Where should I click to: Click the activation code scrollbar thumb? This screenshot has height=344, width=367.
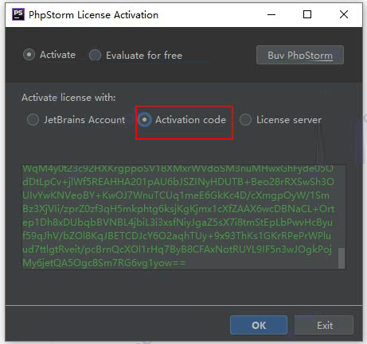pyautogui.click(x=342, y=258)
